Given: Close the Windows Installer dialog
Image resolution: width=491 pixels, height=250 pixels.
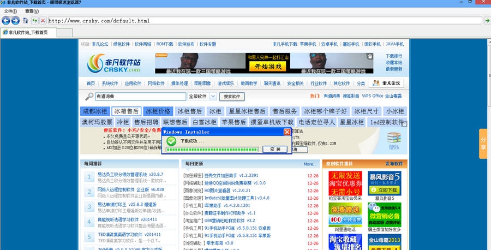Looking at the screenshot, I should [x=287, y=132].
